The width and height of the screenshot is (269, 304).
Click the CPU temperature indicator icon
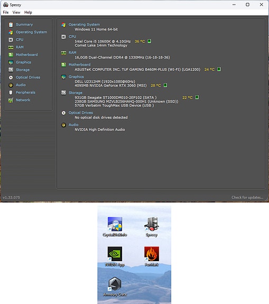(149, 41)
